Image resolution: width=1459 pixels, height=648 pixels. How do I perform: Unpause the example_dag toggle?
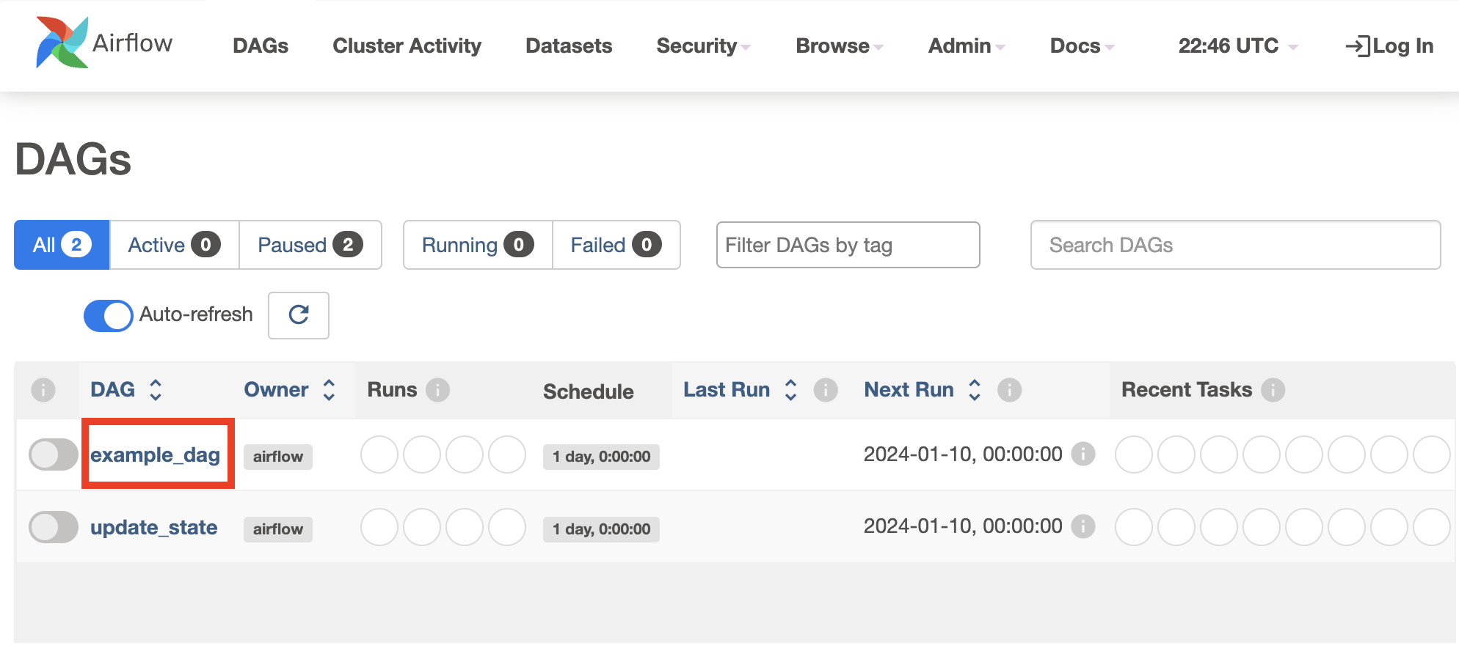click(53, 454)
